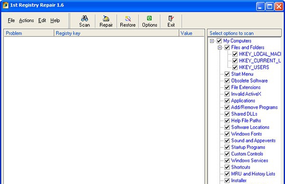Select the My Computers tree label

[x=237, y=41]
